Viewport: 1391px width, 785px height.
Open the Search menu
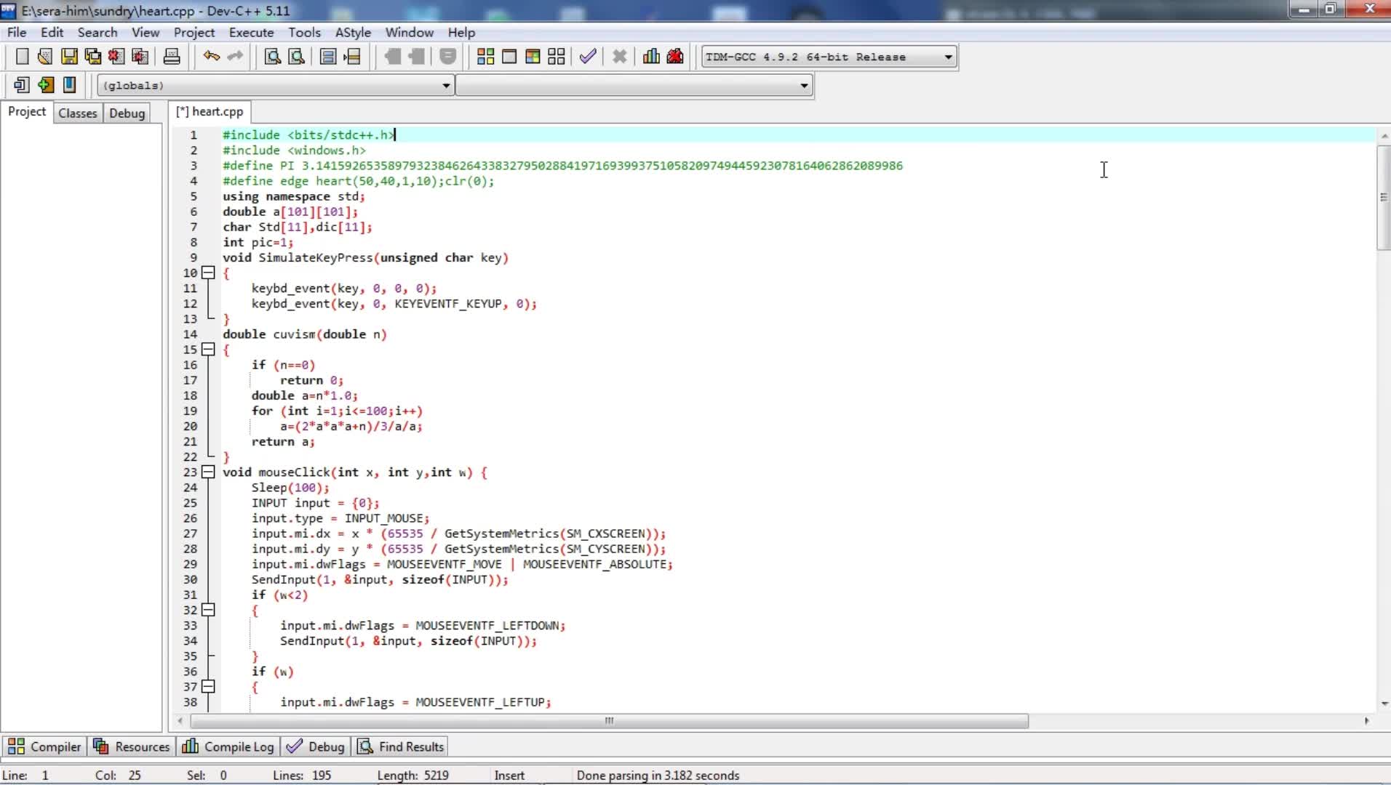pyautogui.click(x=97, y=33)
